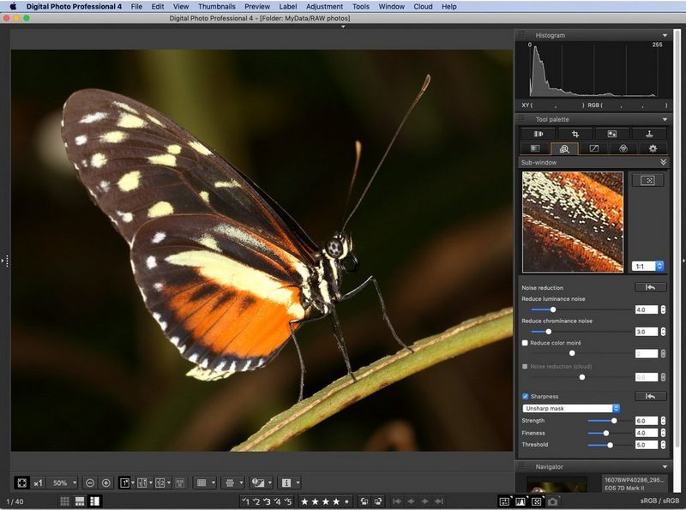Select the Crop/Angle adjustment tool
The height and width of the screenshot is (510, 686).
point(576,133)
